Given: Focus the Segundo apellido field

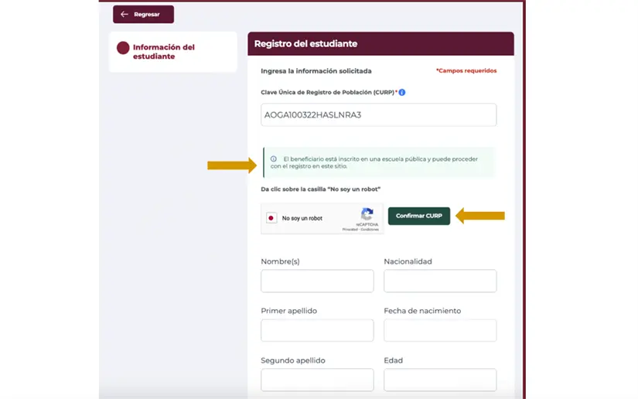Looking at the screenshot, I should 317,379.
